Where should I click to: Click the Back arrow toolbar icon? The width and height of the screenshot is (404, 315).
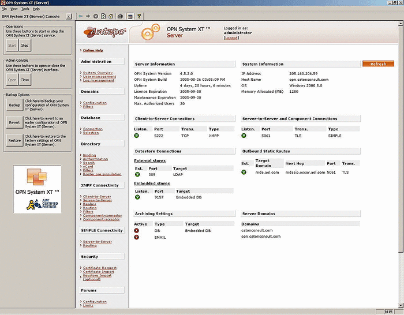[x=81, y=16]
